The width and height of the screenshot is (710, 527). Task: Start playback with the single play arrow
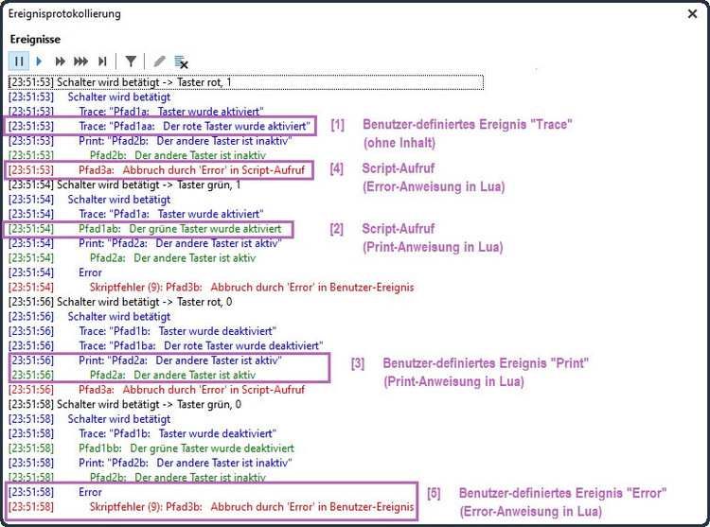[39, 61]
